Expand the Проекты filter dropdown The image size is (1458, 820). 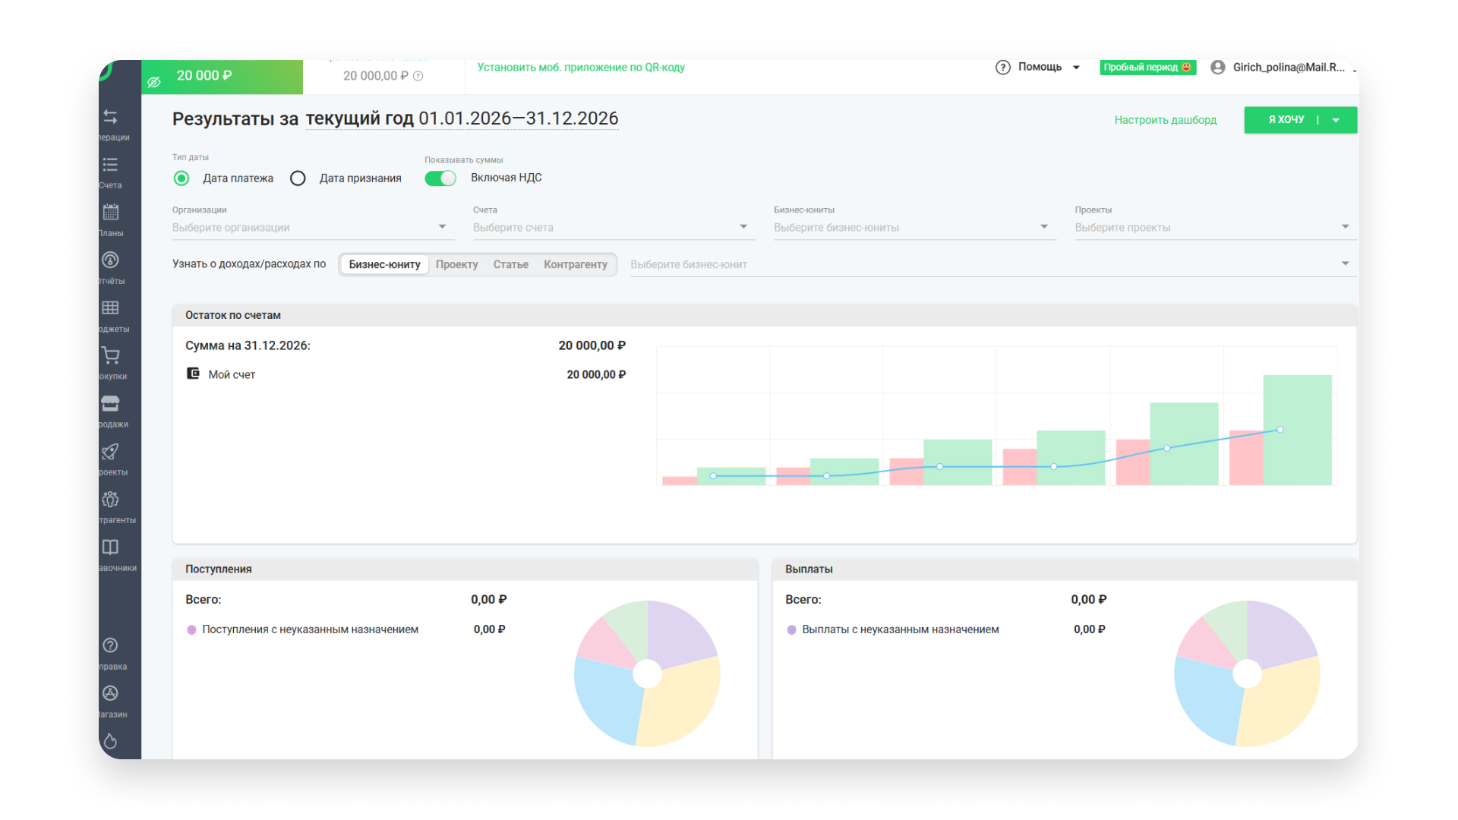pos(1345,227)
